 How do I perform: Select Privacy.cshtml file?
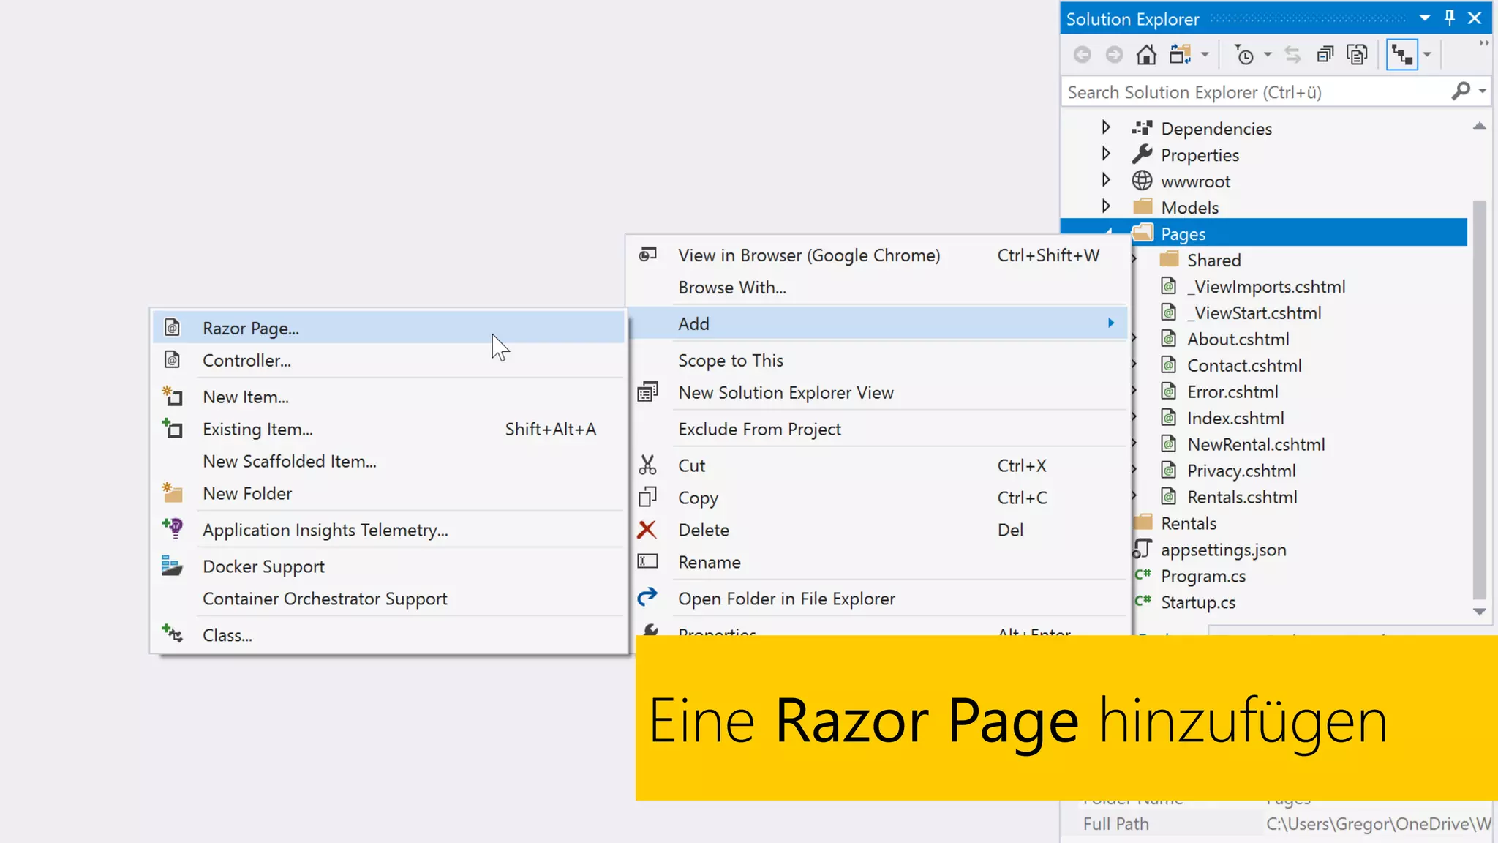coord(1241,471)
